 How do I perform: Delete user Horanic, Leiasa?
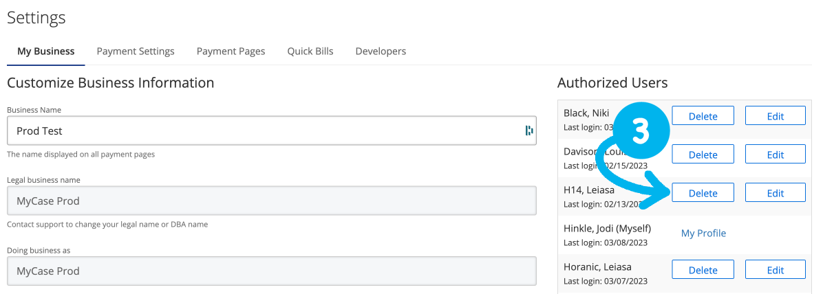point(703,270)
